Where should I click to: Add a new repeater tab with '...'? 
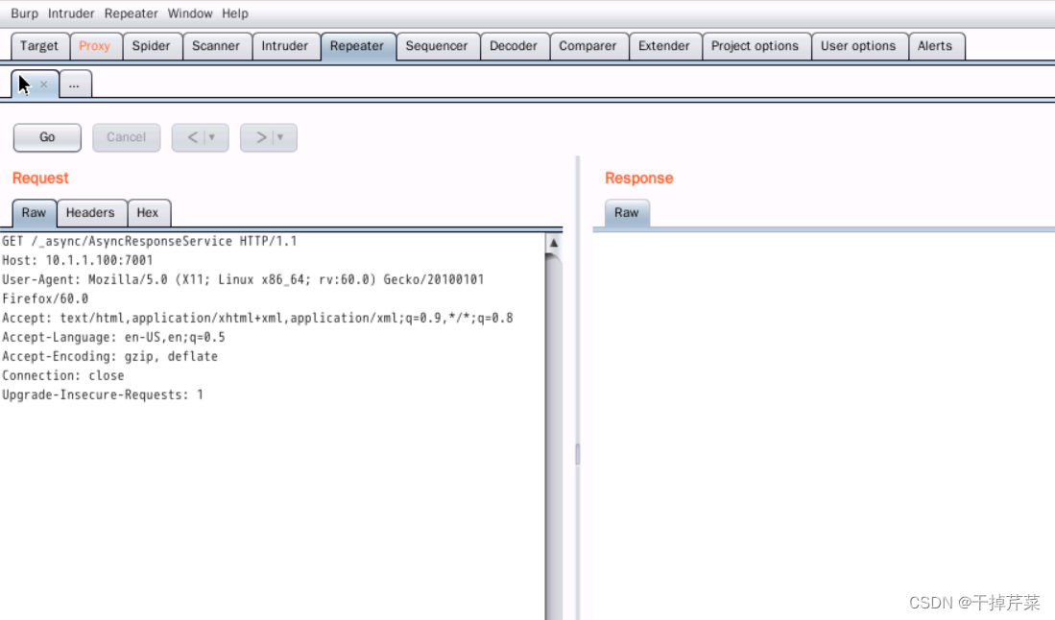coord(74,84)
